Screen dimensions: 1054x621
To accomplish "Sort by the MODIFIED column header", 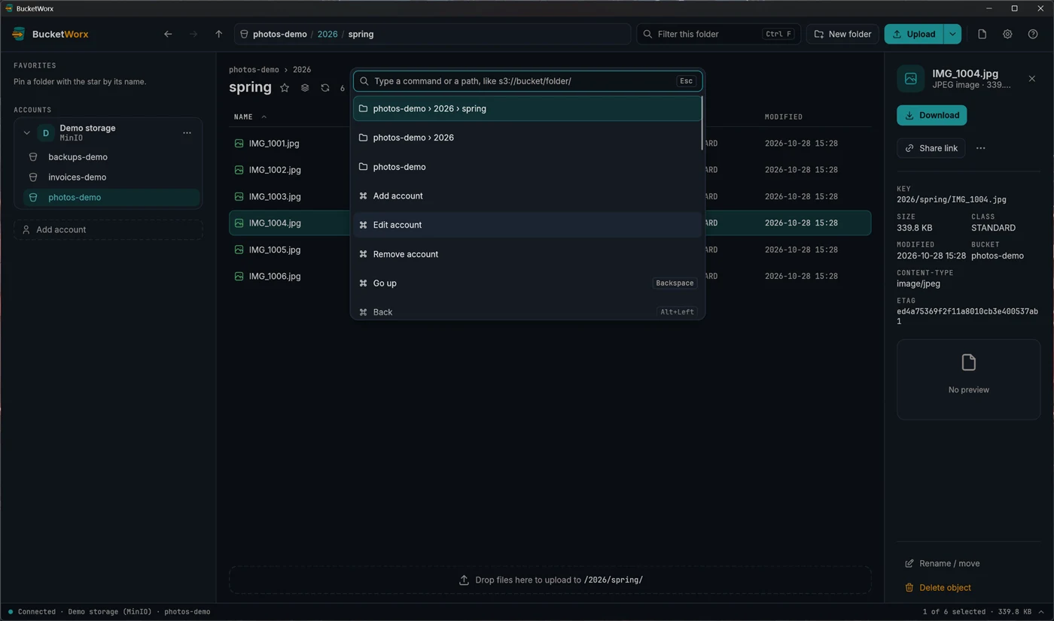I will pos(784,117).
